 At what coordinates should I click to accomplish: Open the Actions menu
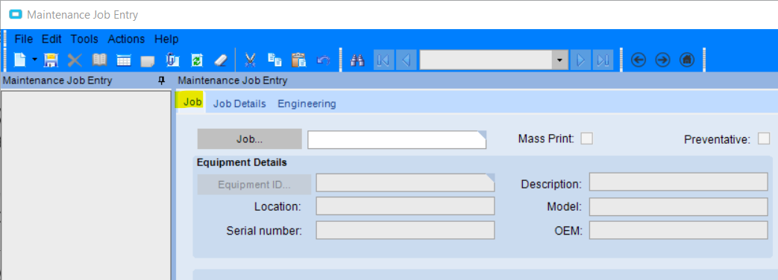[127, 39]
